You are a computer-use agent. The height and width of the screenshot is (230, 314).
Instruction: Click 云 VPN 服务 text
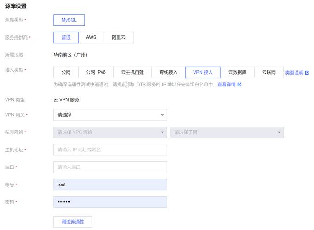click(x=66, y=100)
